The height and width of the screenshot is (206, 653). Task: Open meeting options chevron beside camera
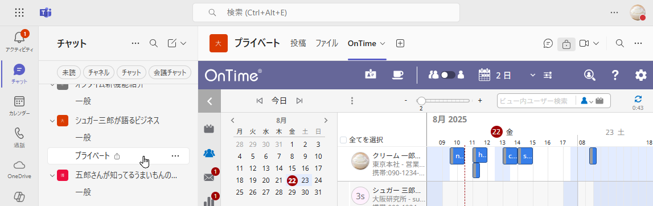(x=596, y=43)
